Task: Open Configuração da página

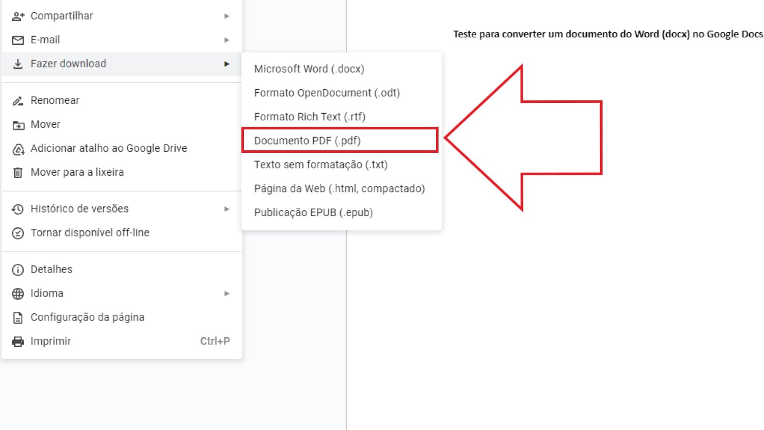Action: 87,317
